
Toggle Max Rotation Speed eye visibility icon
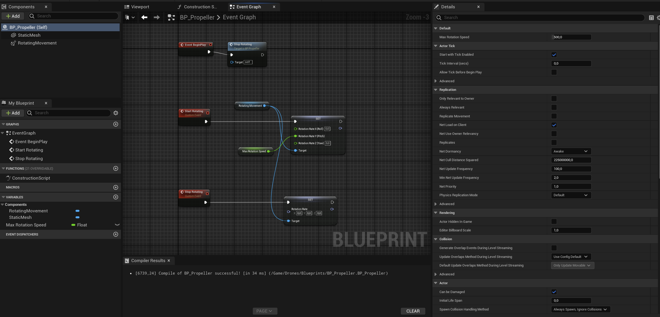pyautogui.click(x=117, y=225)
